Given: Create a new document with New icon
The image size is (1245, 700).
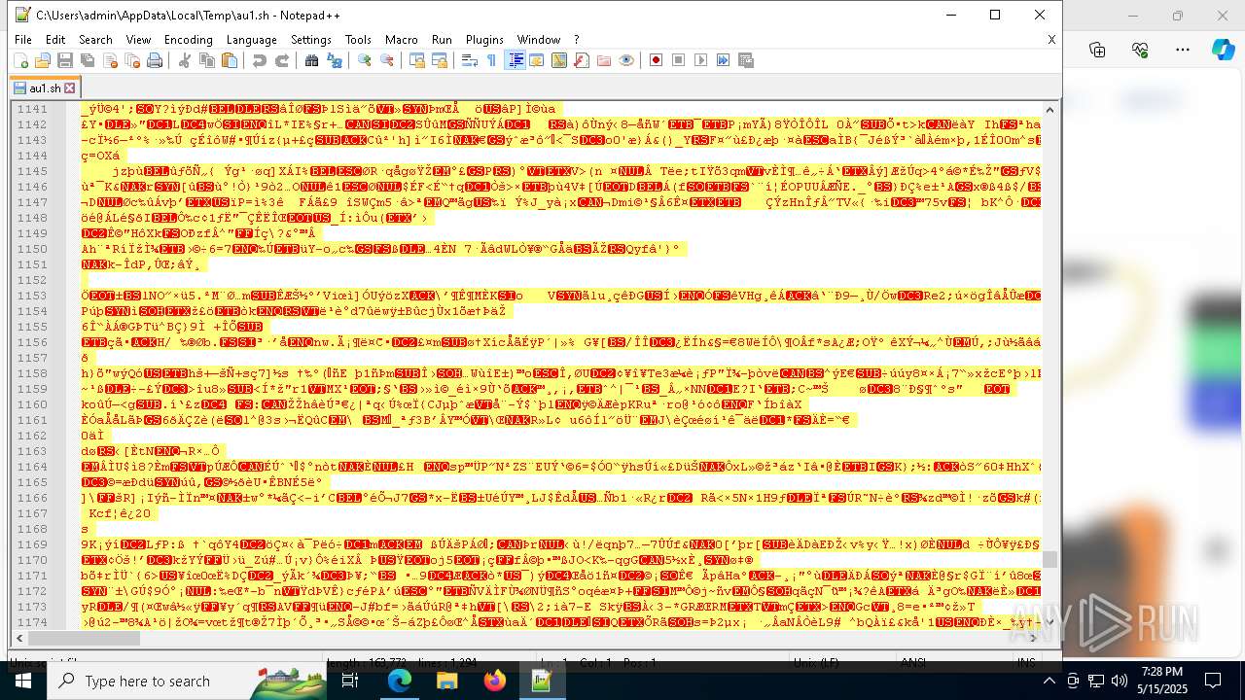Looking at the screenshot, I should (x=20, y=60).
